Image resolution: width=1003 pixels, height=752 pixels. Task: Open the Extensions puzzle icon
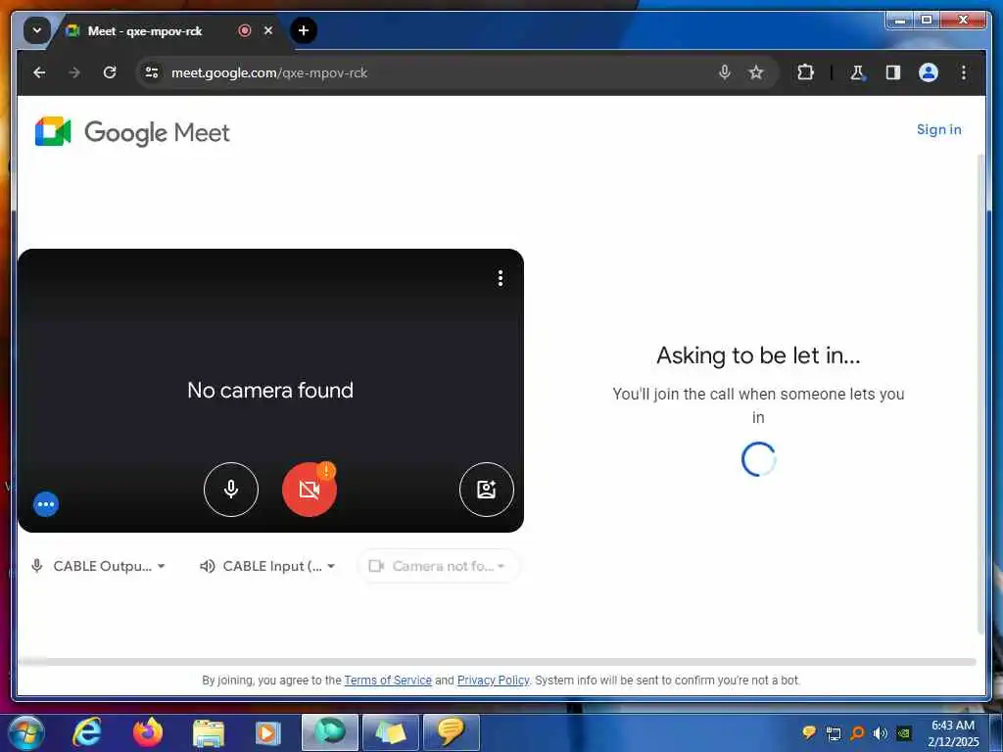[x=805, y=72]
